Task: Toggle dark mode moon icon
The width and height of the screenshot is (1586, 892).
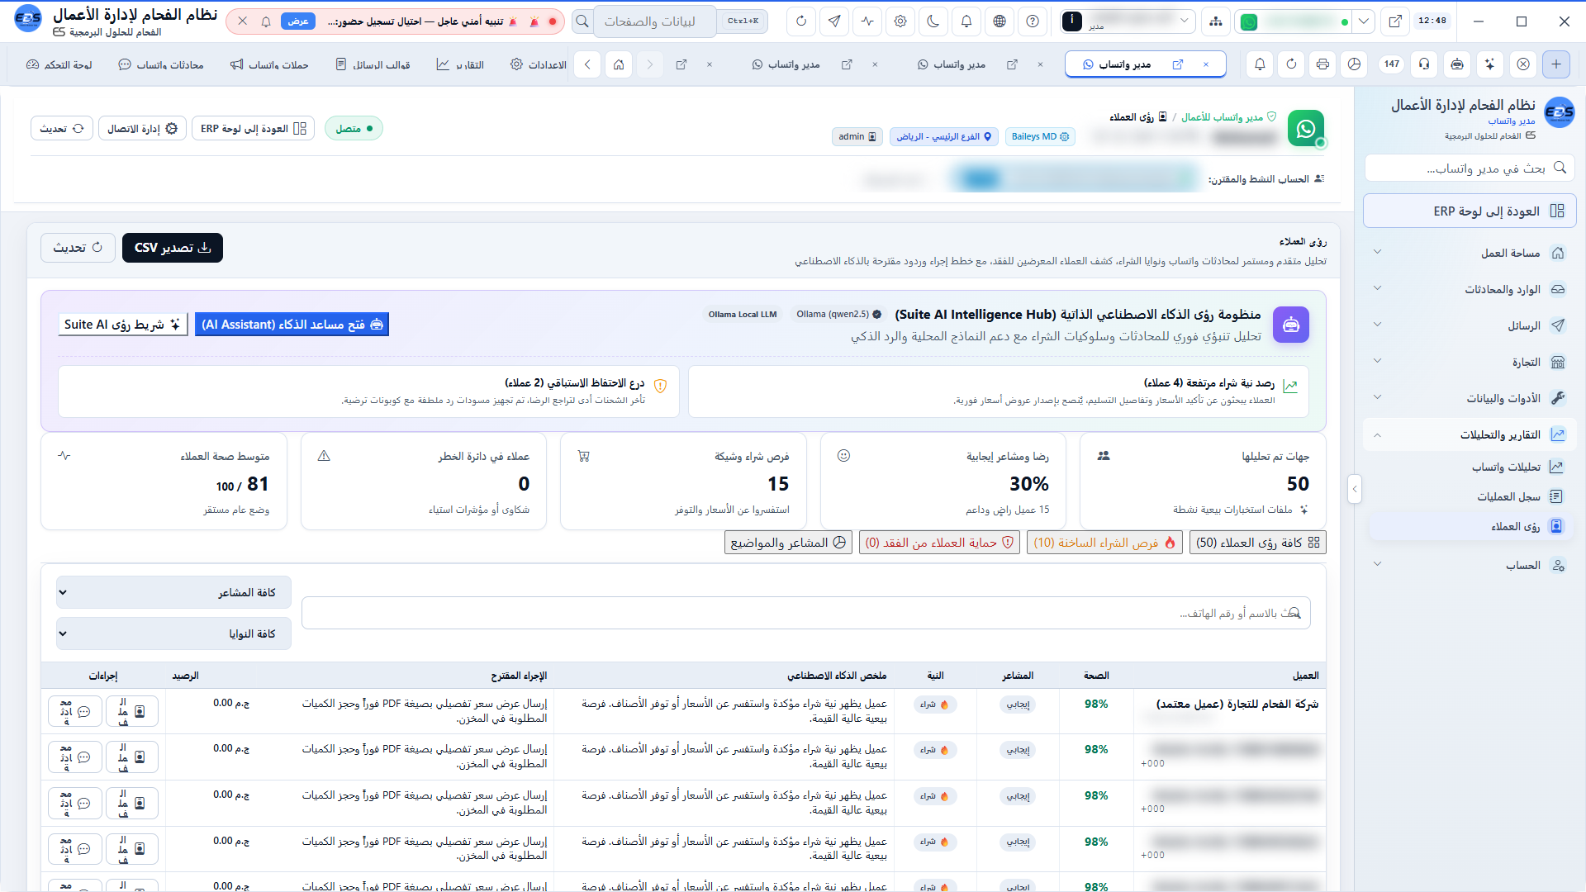Action: [933, 21]
